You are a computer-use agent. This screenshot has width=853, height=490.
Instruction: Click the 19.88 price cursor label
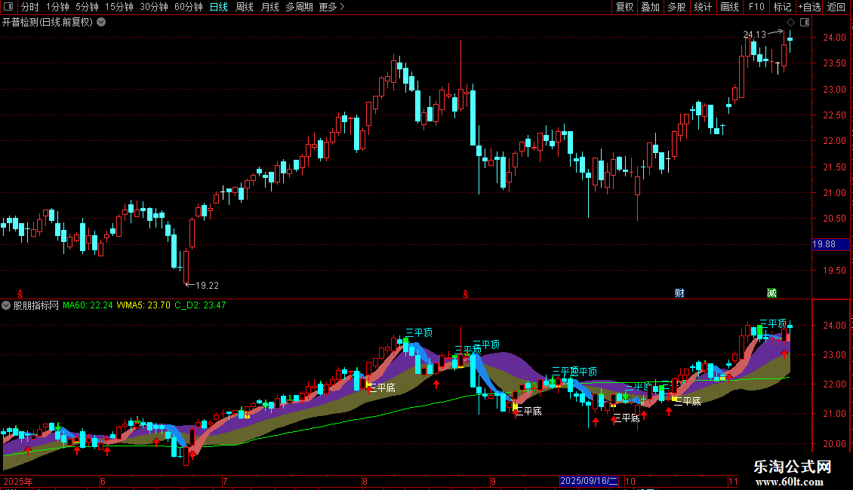[830, 244]
